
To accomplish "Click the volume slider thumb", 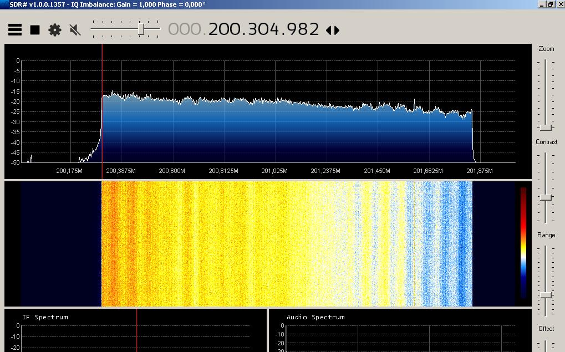I will [141, 29].
